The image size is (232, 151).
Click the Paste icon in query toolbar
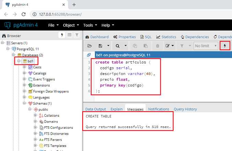click(146, 46)
